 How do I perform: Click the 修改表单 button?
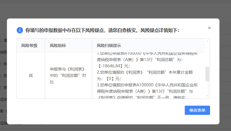point(197,110)
